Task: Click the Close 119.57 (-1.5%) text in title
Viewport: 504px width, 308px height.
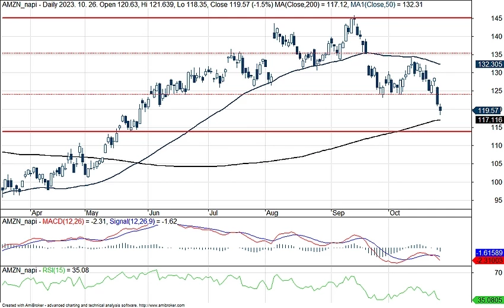Action: 241,5
